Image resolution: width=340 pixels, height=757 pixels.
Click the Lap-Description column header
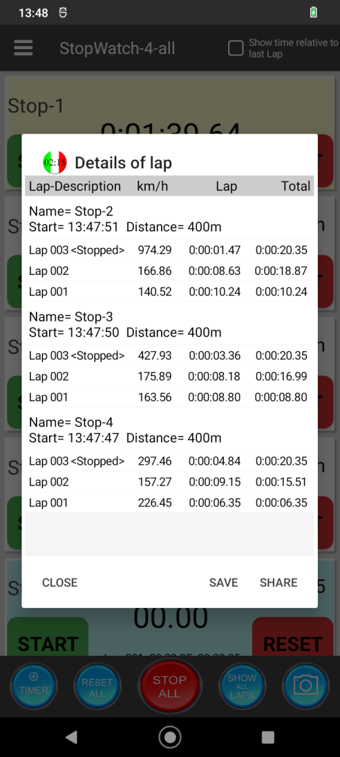(75, 186)
